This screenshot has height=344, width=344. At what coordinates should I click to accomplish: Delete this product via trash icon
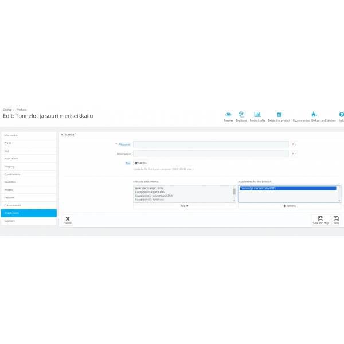279,117
